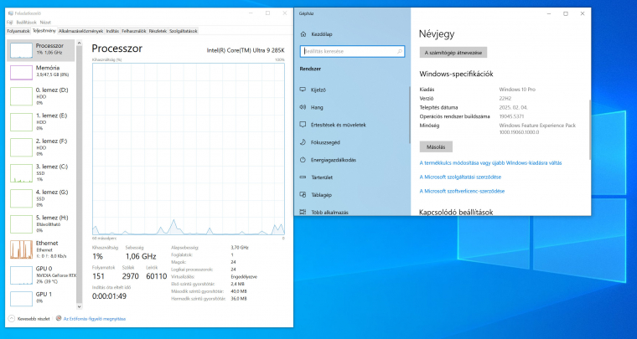Click the Windows 10 Pro edition value
Image resolution: width=637 pixels, height=339 pixels.
pos(517,90)
